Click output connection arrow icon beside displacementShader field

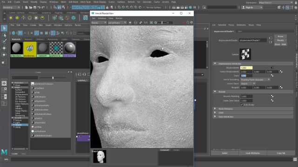point(271,42)
